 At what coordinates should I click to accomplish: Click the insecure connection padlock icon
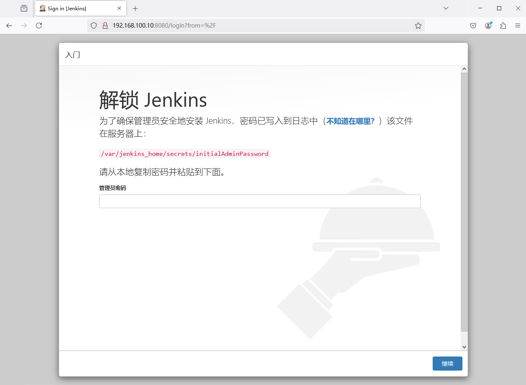(x=105, y=26)
